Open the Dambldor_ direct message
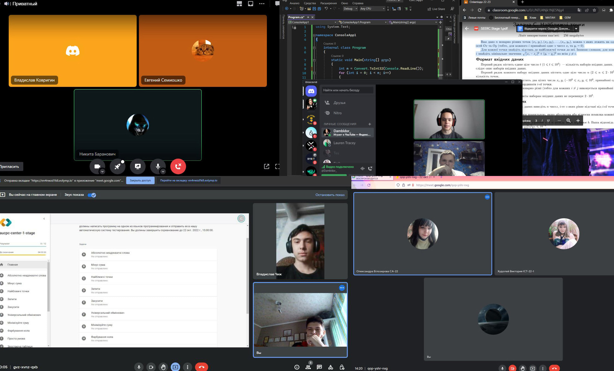 347,133
